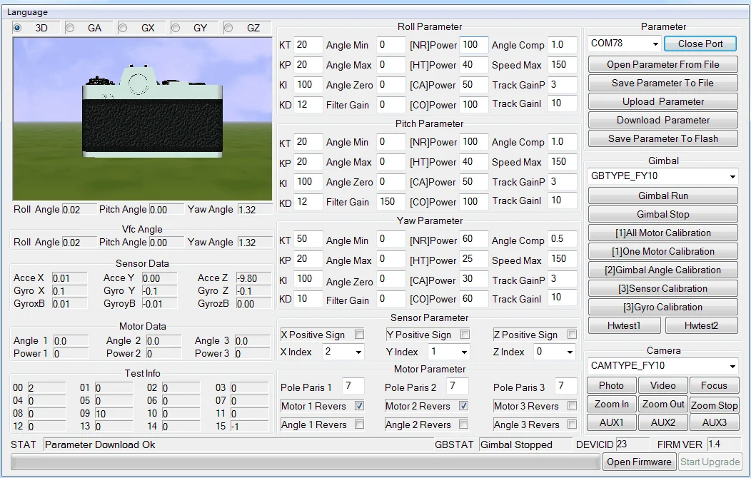Select the GX graph radio button
The width and height of the screenshot is (751, 478).
pyautogui.click(x=123, y=28)
